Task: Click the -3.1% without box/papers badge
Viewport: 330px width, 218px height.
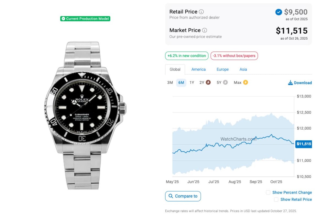Action: tap(234, 56)
